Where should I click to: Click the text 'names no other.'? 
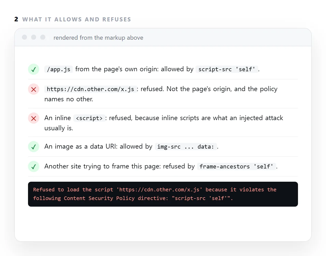point(69,99)
